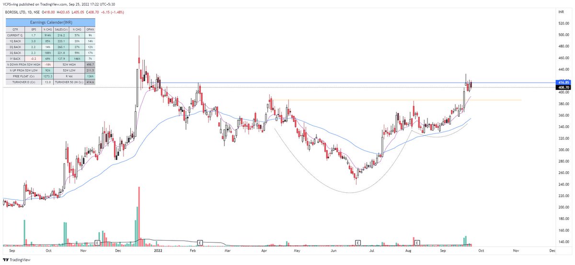
Task: Click the earnings E marker near Jul
Action: click(x=357, y=243)
